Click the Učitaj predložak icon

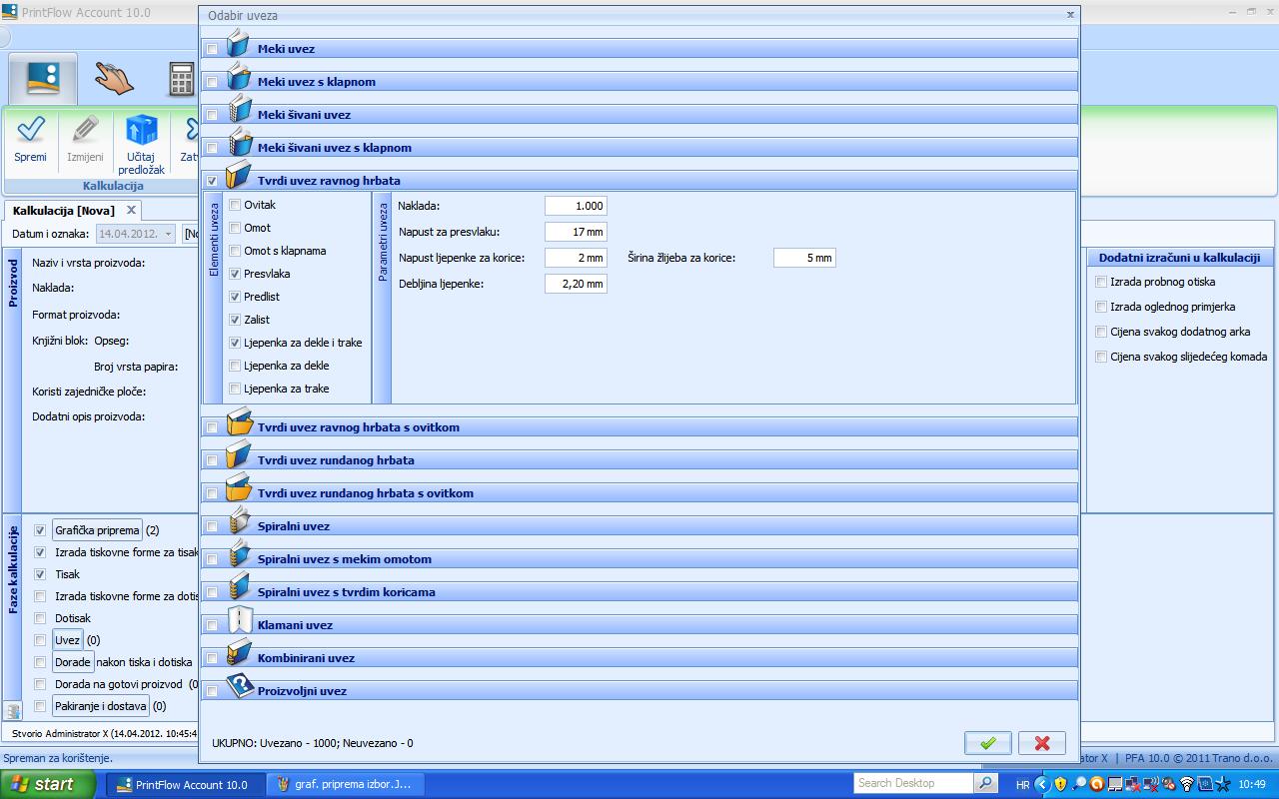[141, 131]
